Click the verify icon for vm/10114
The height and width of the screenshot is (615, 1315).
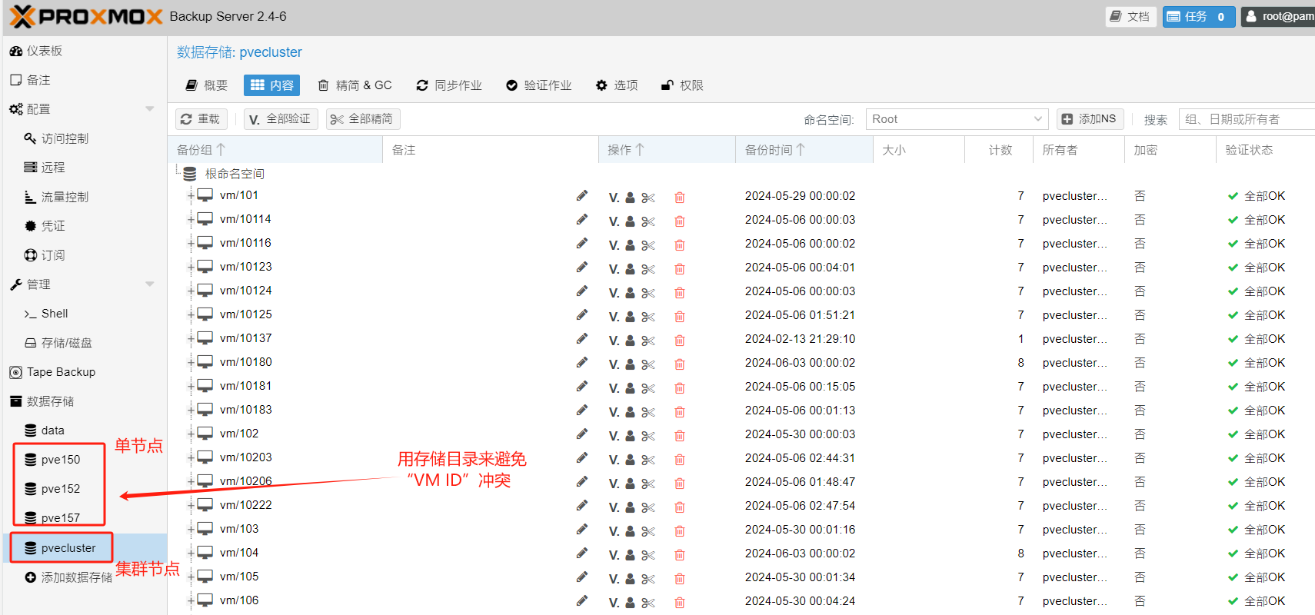tap(614, 221)
